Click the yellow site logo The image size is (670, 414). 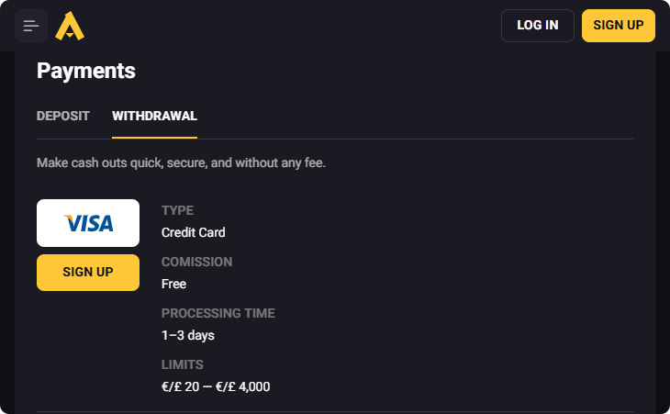click(70, 26)
